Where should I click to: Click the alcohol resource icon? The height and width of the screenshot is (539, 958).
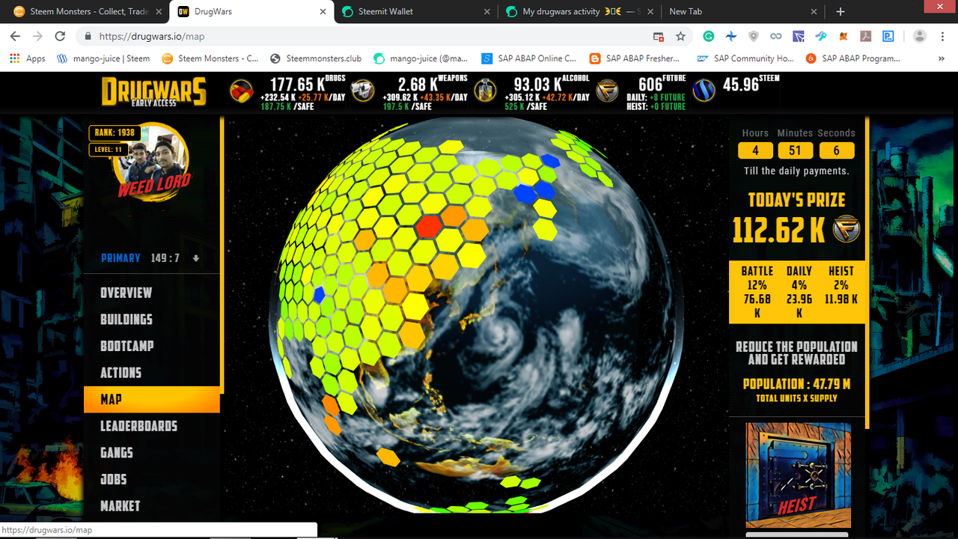click(x=486, y=91)
